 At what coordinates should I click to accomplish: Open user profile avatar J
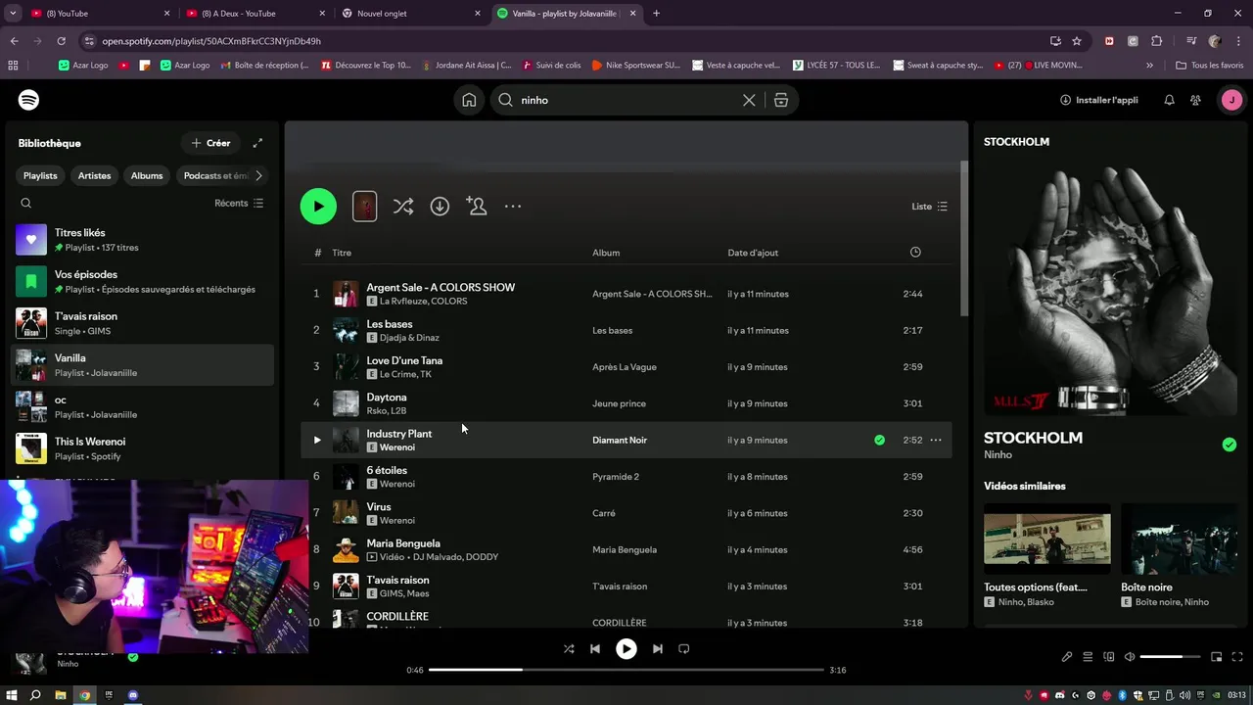1231,100
